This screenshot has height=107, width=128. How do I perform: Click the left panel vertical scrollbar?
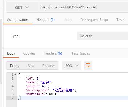coord(1,51)
